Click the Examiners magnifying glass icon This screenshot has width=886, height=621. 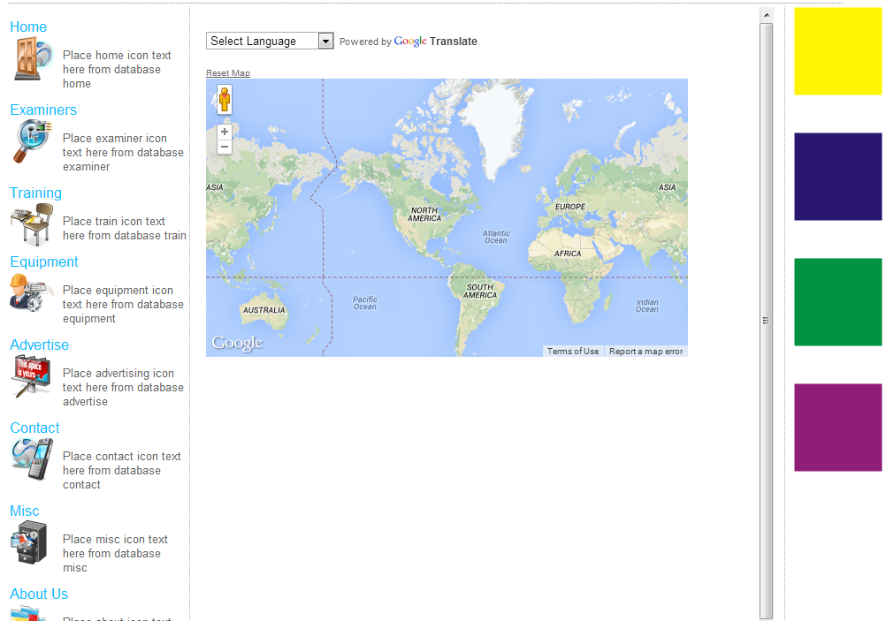pyautogui.click(x=32, y=141)
